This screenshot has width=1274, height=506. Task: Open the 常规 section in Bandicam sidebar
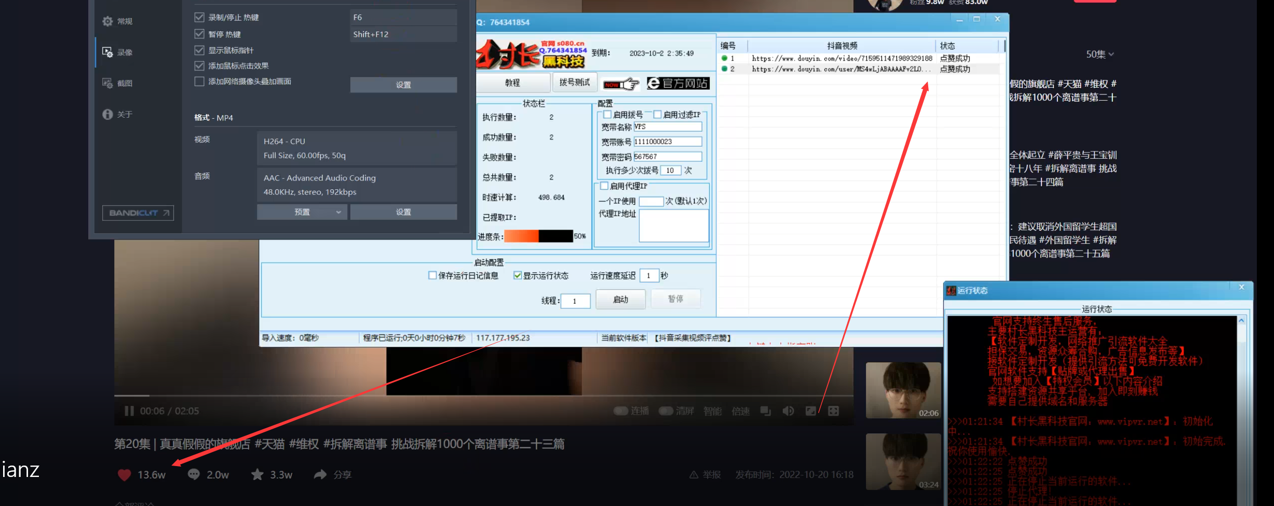pyautogui.click(x=118, y=21)
